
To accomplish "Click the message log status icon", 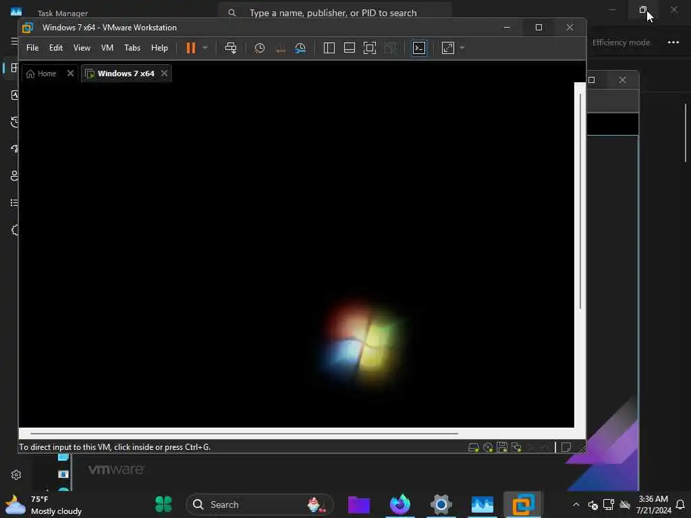I will point(566,448).
